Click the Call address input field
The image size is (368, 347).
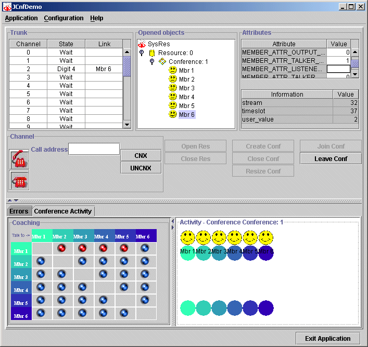click(94, 150)
